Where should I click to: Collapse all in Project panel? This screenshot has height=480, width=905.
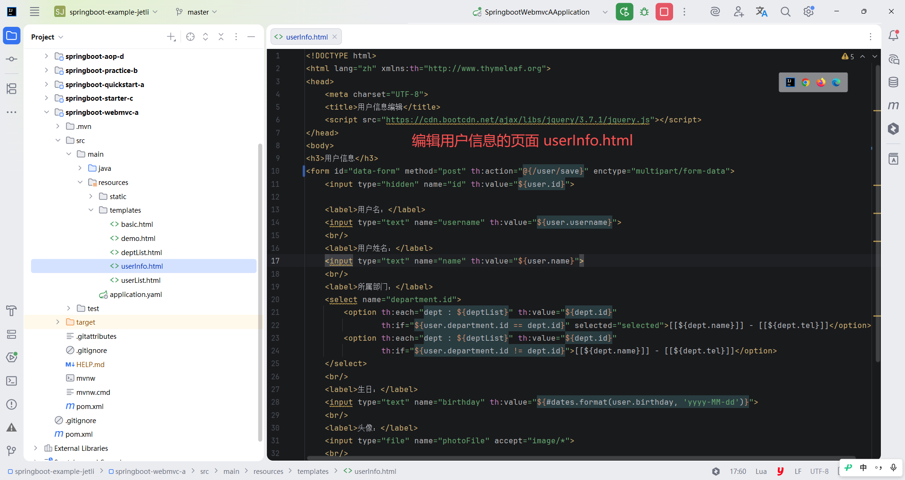click(221, 37)
